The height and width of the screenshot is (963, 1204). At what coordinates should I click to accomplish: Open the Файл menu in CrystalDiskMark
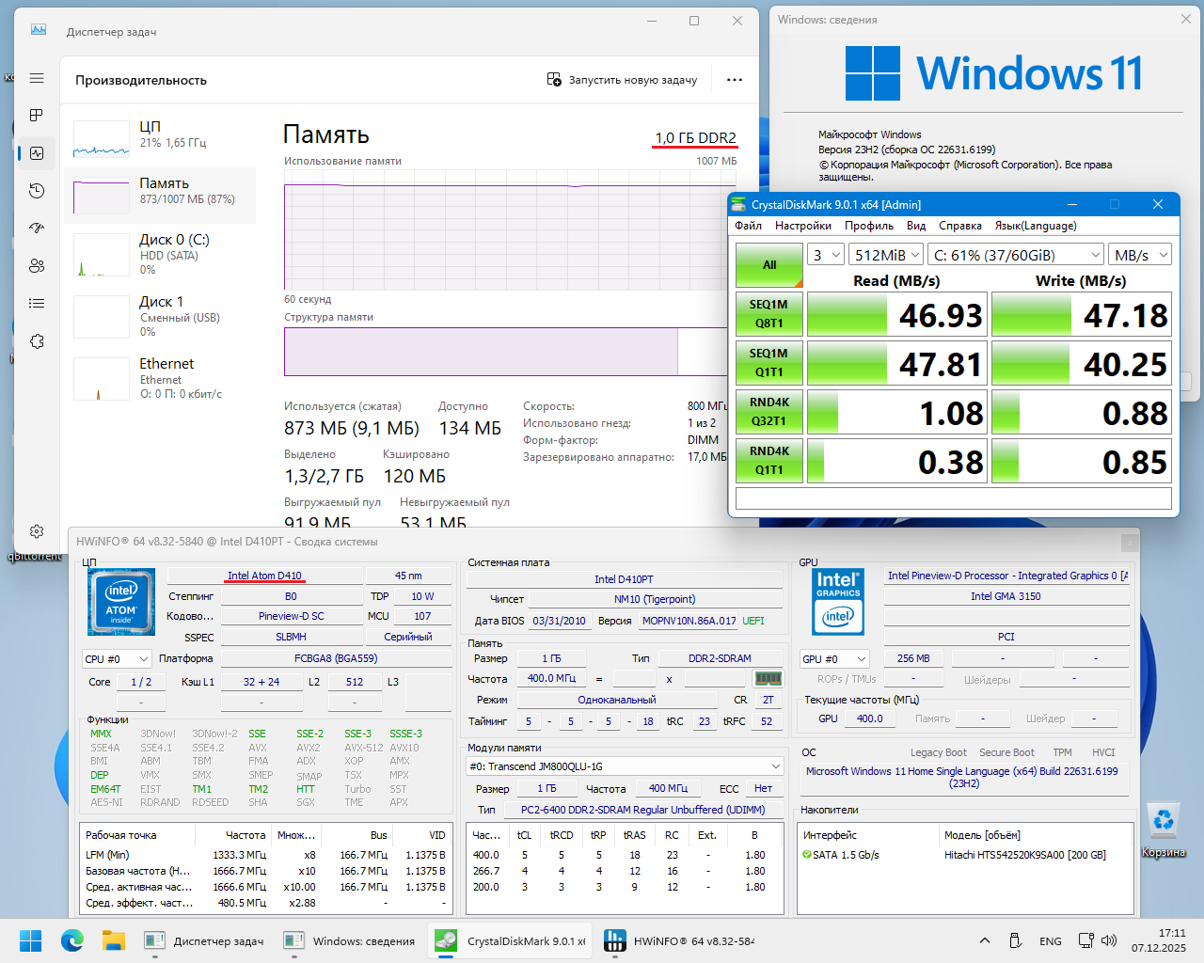pos(749,226)
